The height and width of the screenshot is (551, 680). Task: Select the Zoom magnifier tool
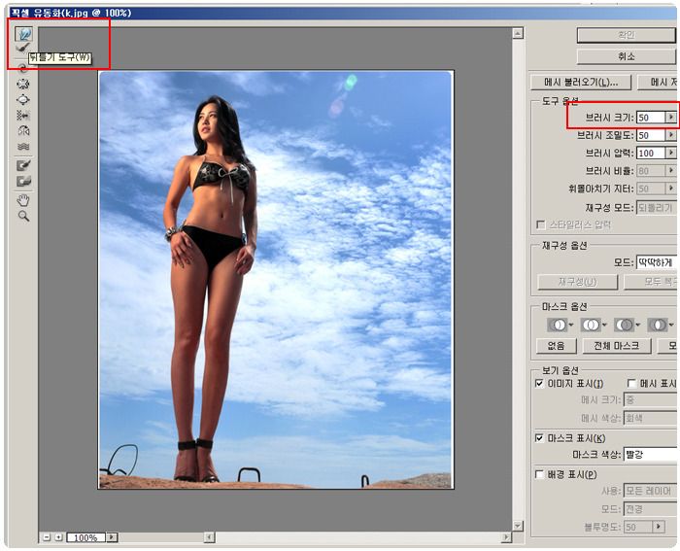click(23, 216)
